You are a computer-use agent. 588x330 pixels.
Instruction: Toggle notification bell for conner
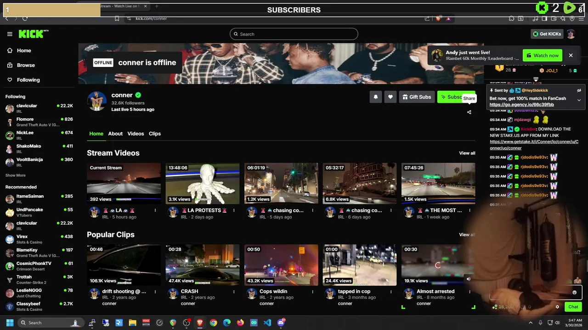[x=376, y=97]
